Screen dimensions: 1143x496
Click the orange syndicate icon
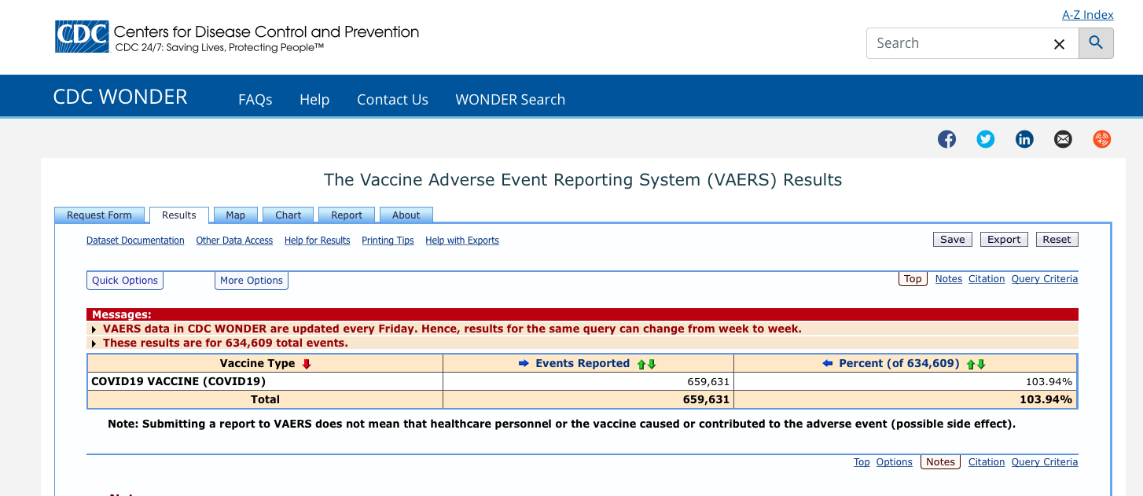point(1101,139)
